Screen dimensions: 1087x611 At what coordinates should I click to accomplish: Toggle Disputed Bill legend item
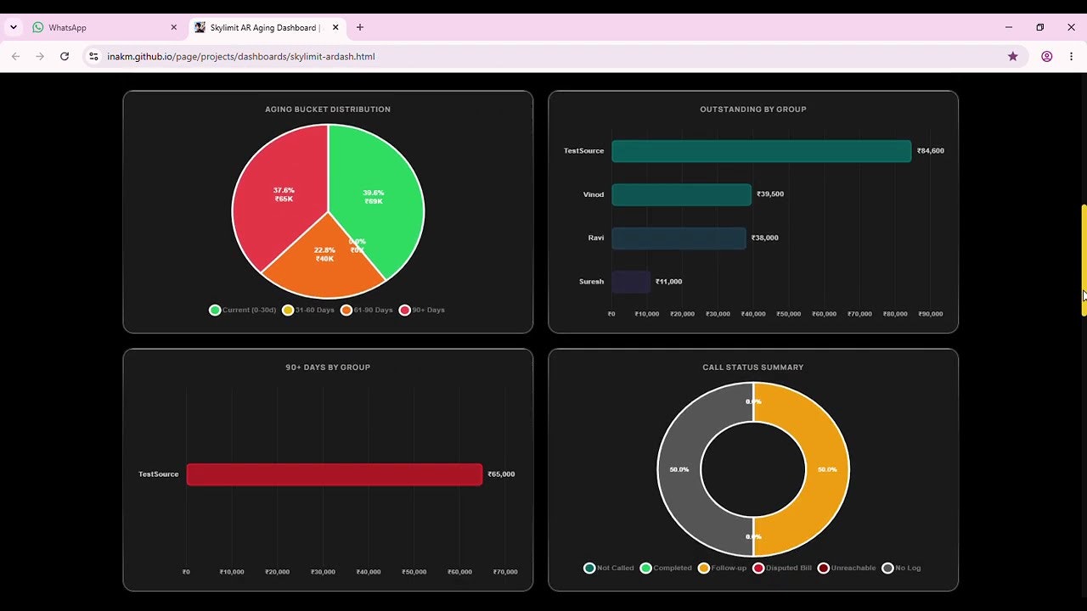tap(782, 568)
